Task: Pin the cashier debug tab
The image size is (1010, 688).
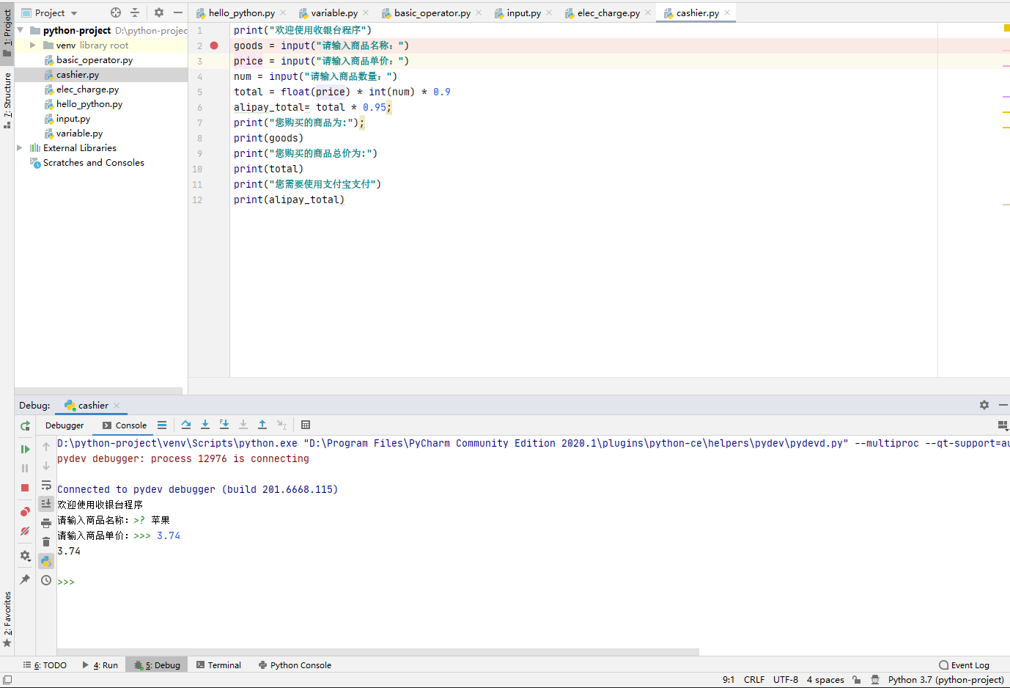Action: click(x=25, y=579)
